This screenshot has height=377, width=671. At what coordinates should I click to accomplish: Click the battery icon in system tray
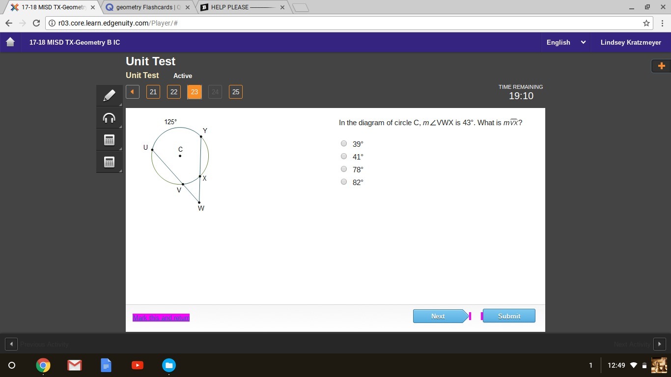coord(644,365)
